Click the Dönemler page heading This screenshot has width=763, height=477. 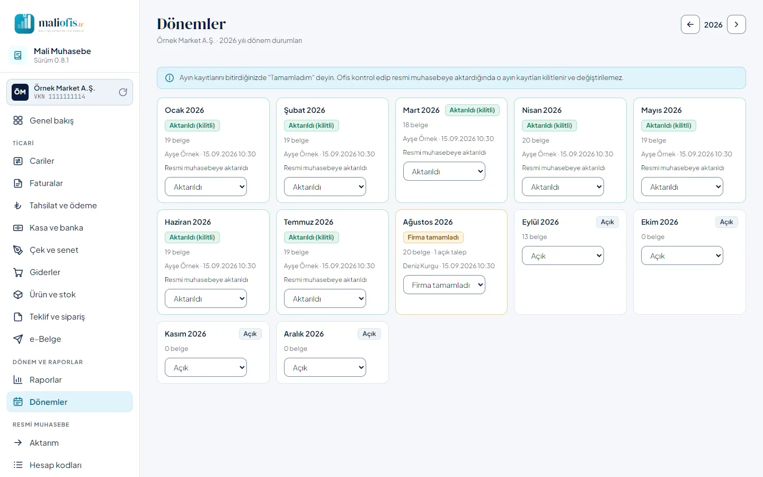pos(191,24)
